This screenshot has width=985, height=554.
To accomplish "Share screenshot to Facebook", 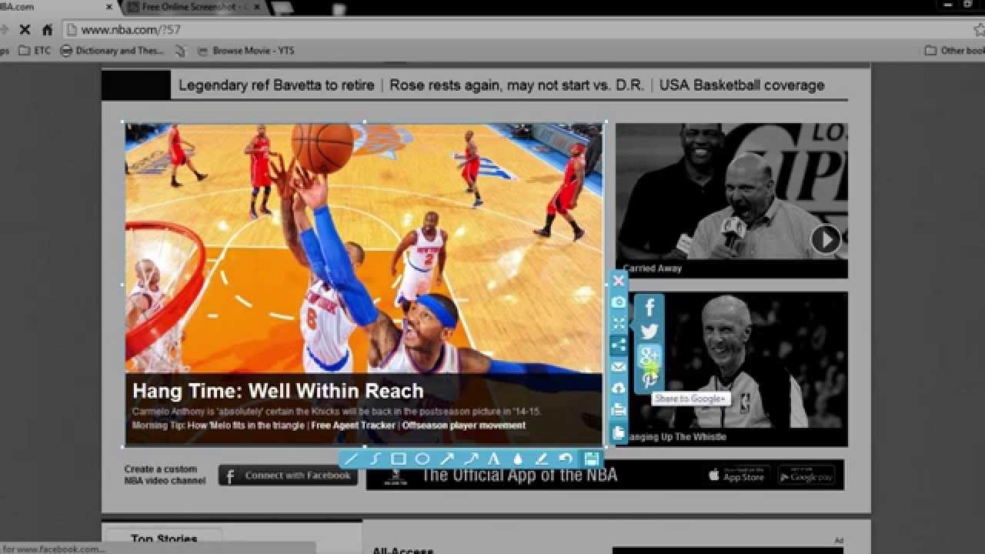I will (x=649, y=308).
